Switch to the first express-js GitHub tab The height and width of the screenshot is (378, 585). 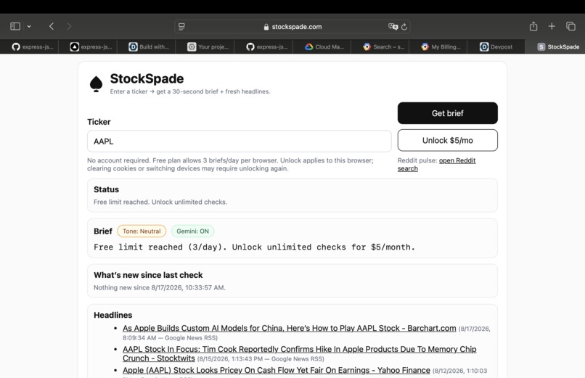click(33, 46)
